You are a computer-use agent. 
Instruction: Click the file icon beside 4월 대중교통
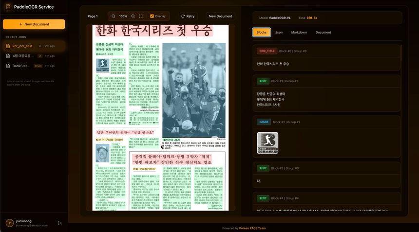8,56
